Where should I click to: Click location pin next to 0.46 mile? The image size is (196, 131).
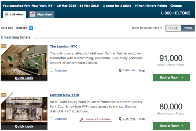(x=120, y=71)
